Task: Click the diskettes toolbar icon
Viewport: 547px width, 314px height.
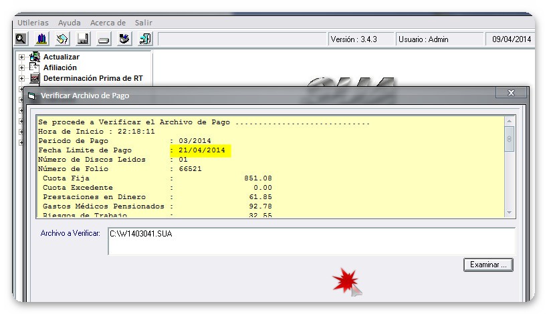Action: click(62, 39)
